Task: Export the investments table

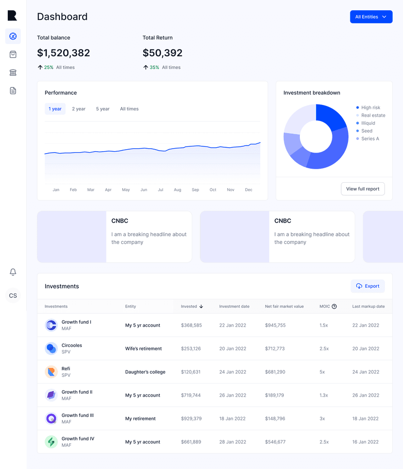Action: [367, 286]
